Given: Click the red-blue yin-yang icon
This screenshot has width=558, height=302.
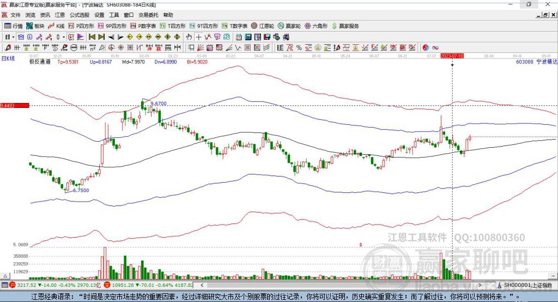Looking at the screenshot, I should click(426, 48).
